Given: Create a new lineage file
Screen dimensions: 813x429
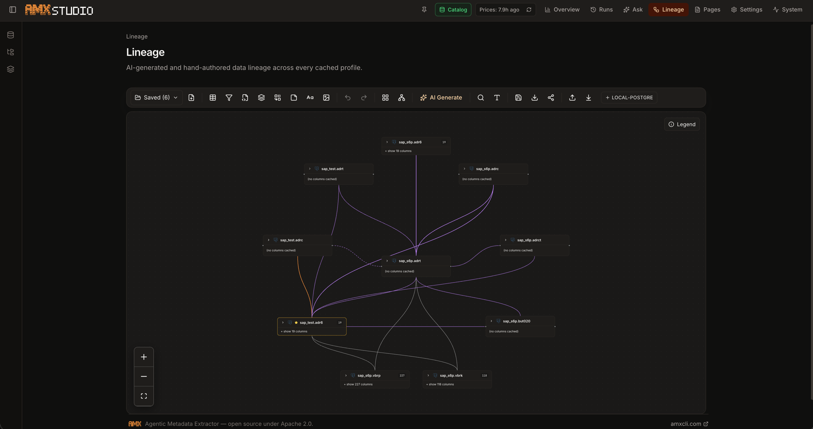Looking at the screenshot, I should coord(191,98).
